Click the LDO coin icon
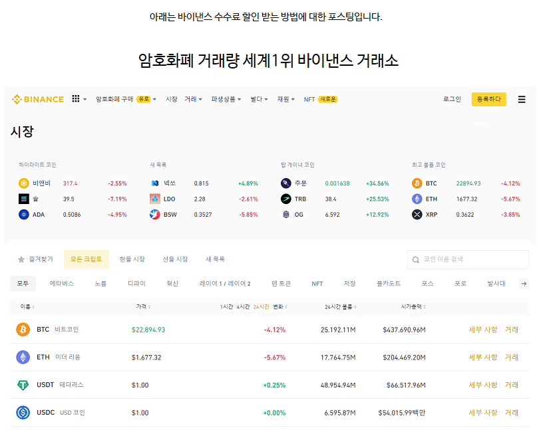Screen dimensions: 537x432 (155, 199)
